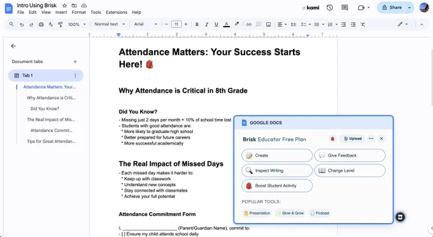Open Brisk more options ellipsis
This screenshot has height=237, width=433.
371,139
